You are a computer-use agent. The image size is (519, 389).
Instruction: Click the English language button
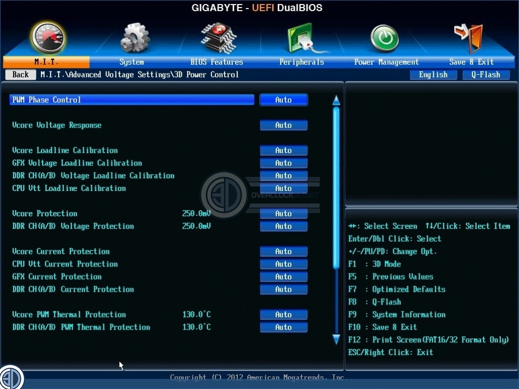coord(433,75)
